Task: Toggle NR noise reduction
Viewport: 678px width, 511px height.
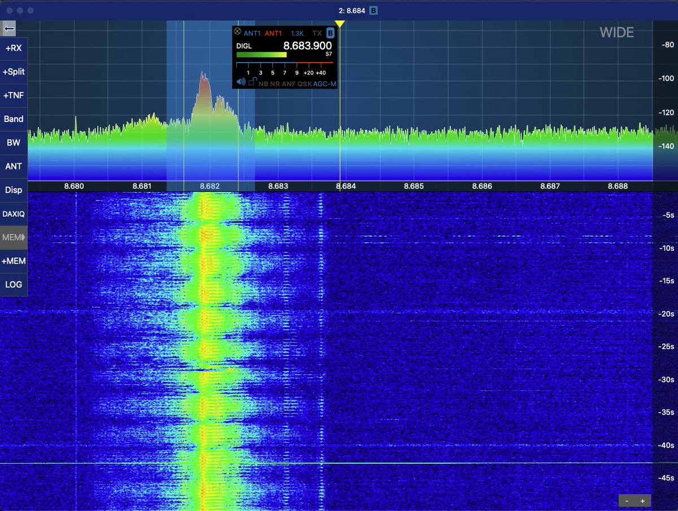Action: [275, 84]
